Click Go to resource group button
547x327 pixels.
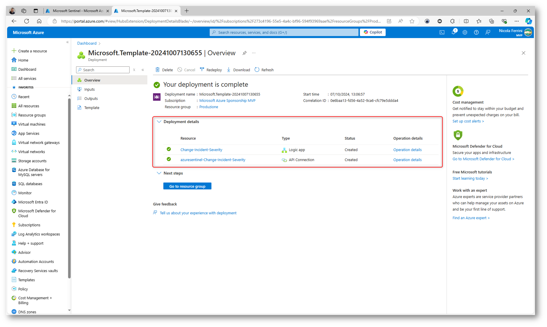coord(187,186)
